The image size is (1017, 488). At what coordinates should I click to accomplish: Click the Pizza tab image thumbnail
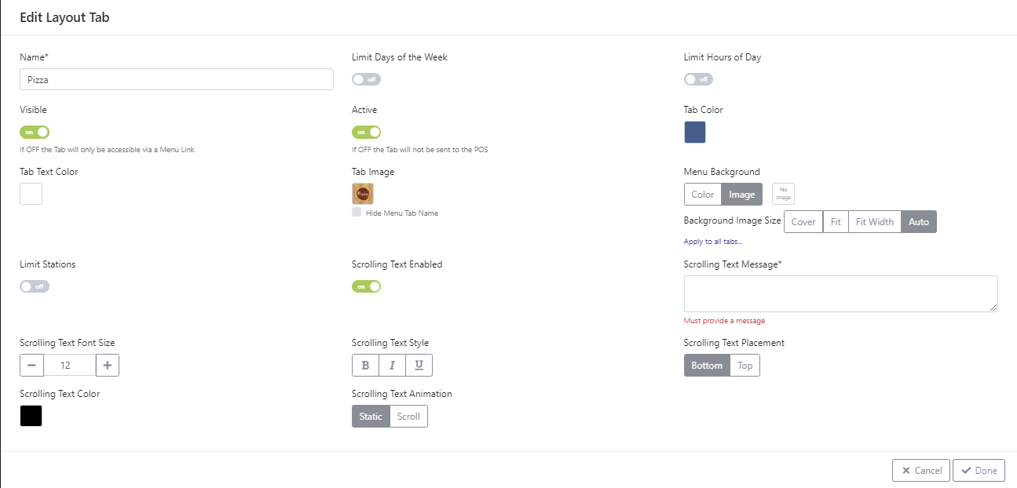(362, 193)
